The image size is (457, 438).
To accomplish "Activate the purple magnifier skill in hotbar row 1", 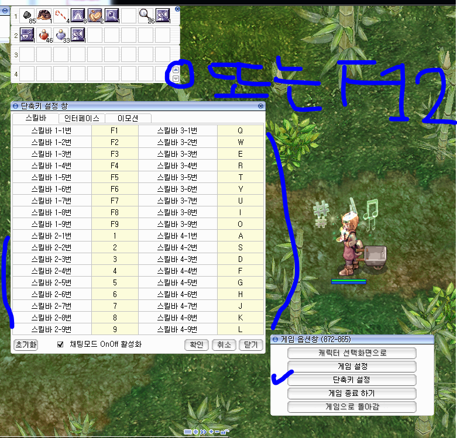I will [112, 15].
